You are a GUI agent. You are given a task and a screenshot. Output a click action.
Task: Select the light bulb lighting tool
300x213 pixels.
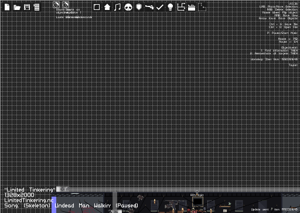pyautogui.click(x=171, y=7)
